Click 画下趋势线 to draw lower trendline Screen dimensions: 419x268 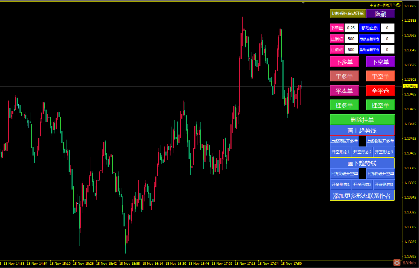[362, 163]
